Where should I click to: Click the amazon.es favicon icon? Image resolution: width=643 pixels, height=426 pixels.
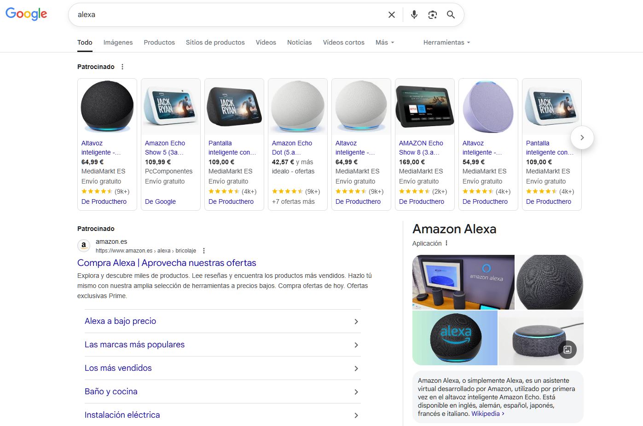(x=84, y=246)
